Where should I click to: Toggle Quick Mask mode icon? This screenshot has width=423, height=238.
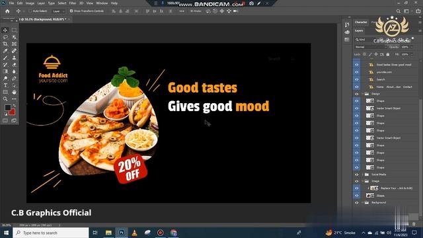[x=5, y=120]
